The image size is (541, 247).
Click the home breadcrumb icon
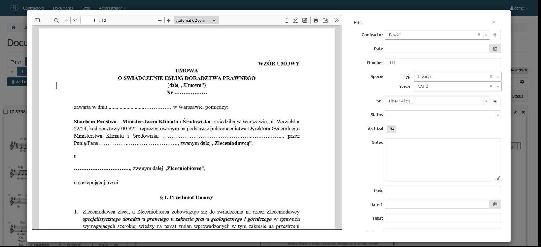pos(14,27)
